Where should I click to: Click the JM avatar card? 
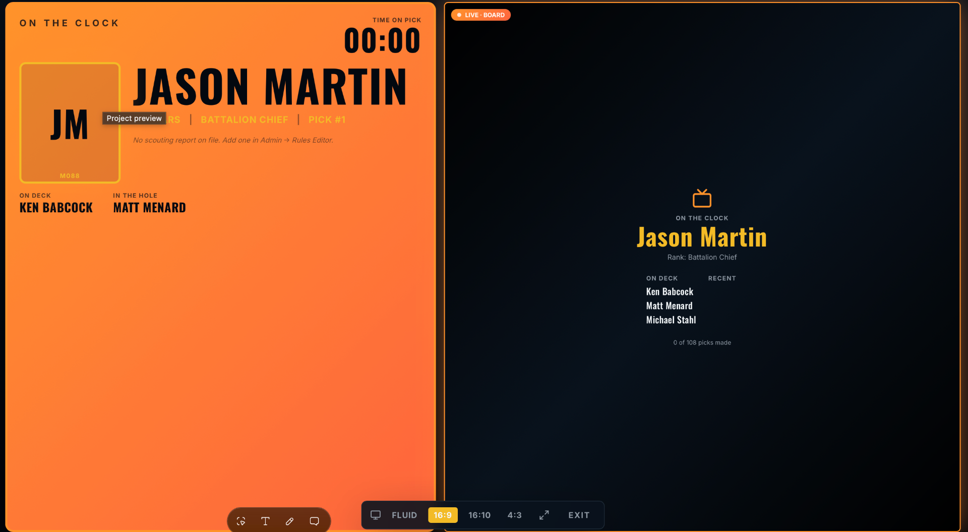(x=70, y=123)
